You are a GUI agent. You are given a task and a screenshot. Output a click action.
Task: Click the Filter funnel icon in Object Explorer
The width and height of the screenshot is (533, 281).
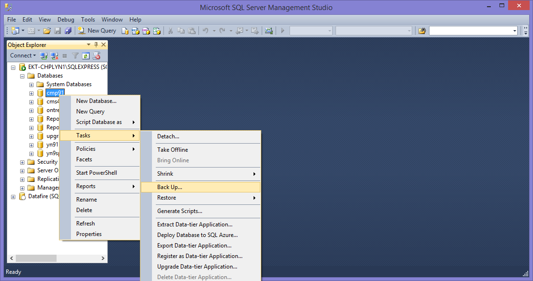click(75, 56)
